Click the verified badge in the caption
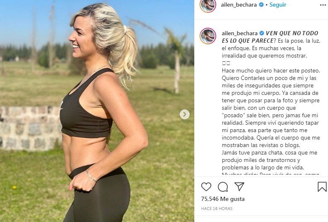This screenshot has height=222, width=328. pos(262,33)
